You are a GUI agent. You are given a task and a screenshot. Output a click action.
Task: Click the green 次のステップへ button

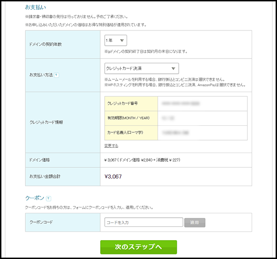pos(138,247)
